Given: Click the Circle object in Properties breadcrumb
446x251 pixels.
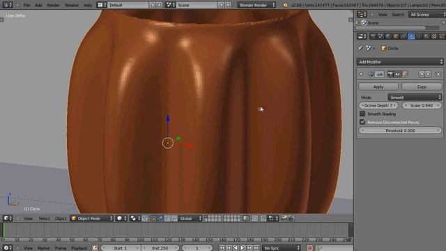Looking at the screenshot, I should tap(390, 48).
